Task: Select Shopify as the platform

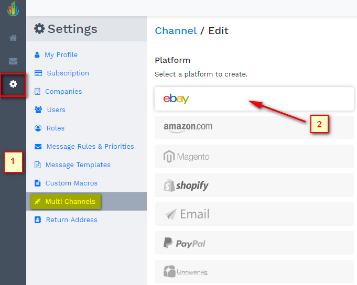Action: tap(254, 185)
